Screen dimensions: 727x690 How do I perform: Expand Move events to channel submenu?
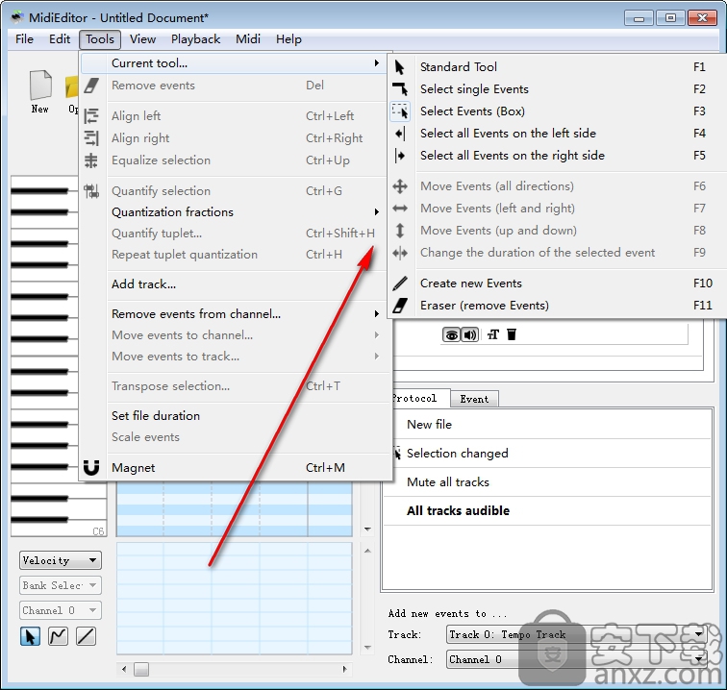[x=236, y=335]
